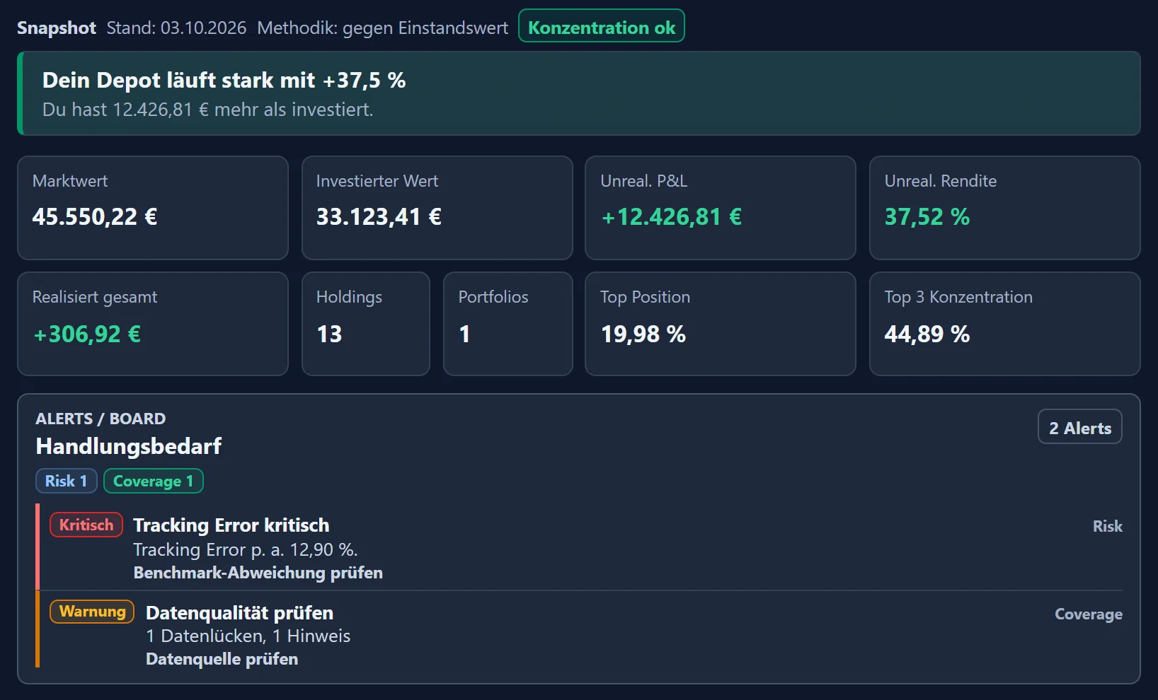Select the 'Unreal. Rendite' card
Image resolution: width=1158 pixels, height=700 pixels.
coord(1005,208)
